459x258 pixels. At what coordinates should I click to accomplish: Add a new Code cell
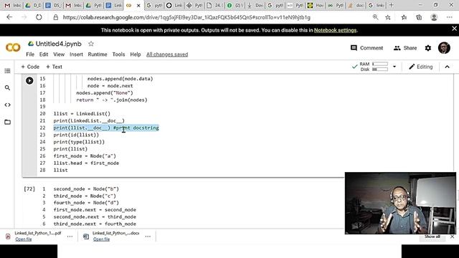point(30,67)
